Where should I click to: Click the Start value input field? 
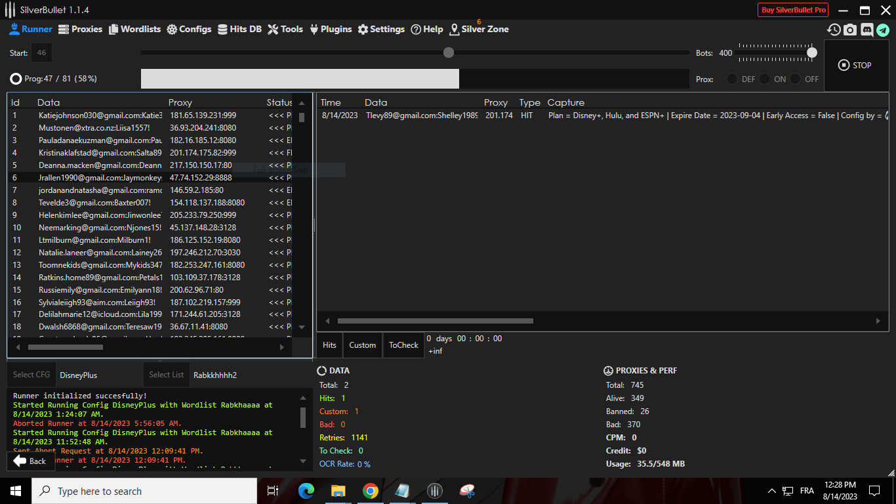(x=42, y=52)
